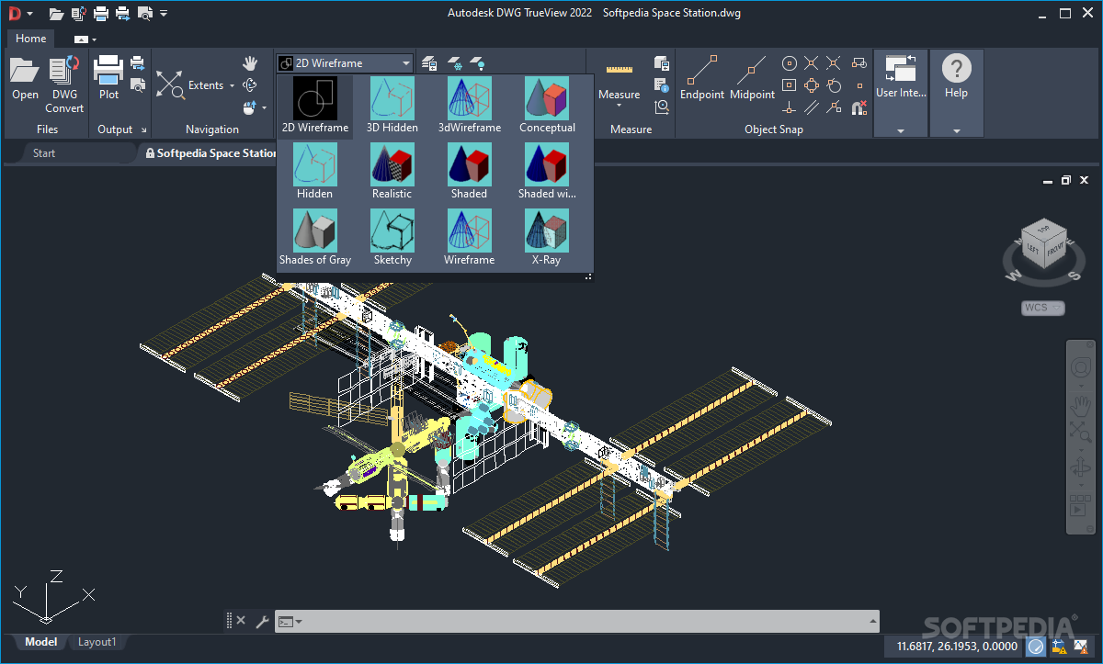
Task: Click quick access Plot Preview icon
Action: point(145,13)
